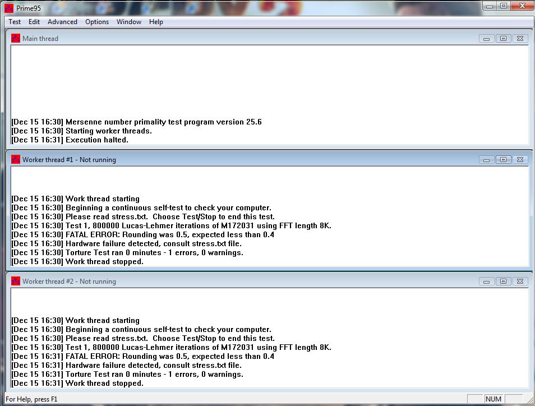Click 'Please read stress.txt' line in Worker #2
The width and height of the screenshot is (535, 406).
pyautogui.click(x=143, y=339)
